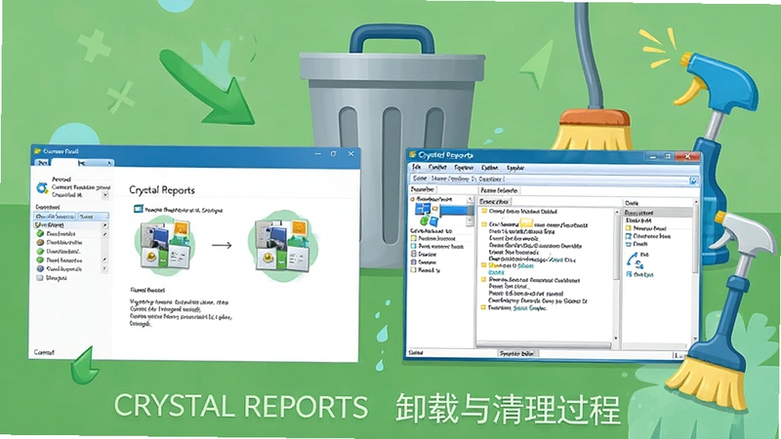Click the Crystal Reports heading in the left window
Image resolution: width=781 pixels, height=439 pixels.
point(162,189)
